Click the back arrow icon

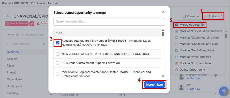click(8, 16)
